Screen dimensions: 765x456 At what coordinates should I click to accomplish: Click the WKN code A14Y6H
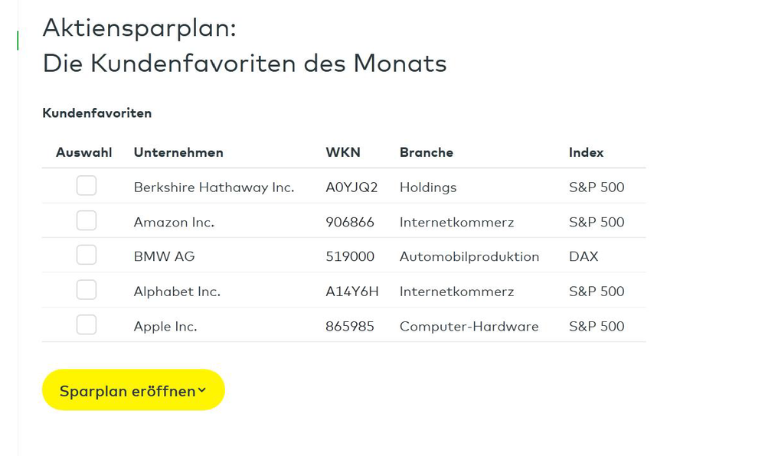tap(352, 292)
